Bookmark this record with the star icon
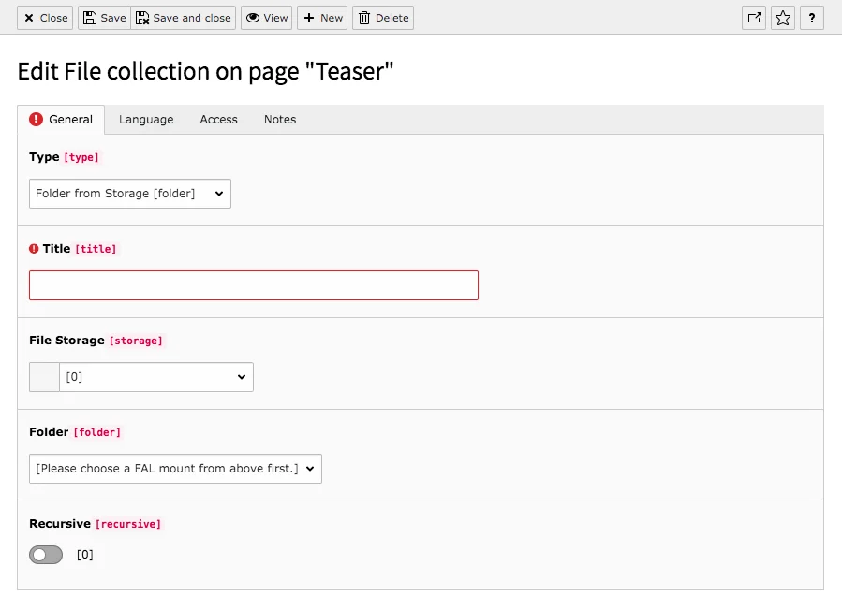The image size is (842, 595). (783, 17)
